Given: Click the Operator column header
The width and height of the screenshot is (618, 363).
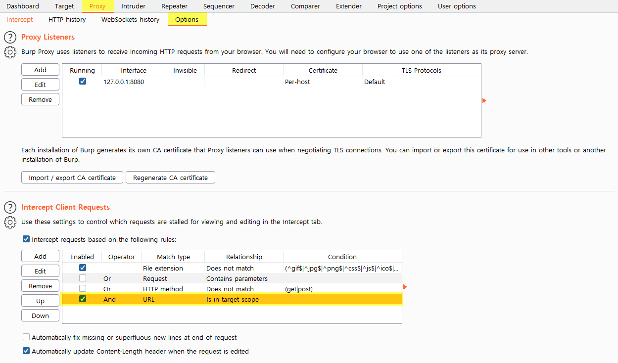Looking at the screenshot, I should click(122, 257).
